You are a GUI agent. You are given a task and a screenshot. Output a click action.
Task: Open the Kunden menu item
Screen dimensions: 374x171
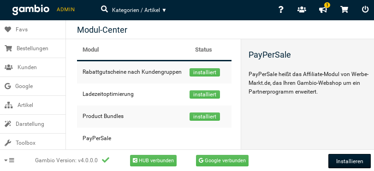(33, 67)
